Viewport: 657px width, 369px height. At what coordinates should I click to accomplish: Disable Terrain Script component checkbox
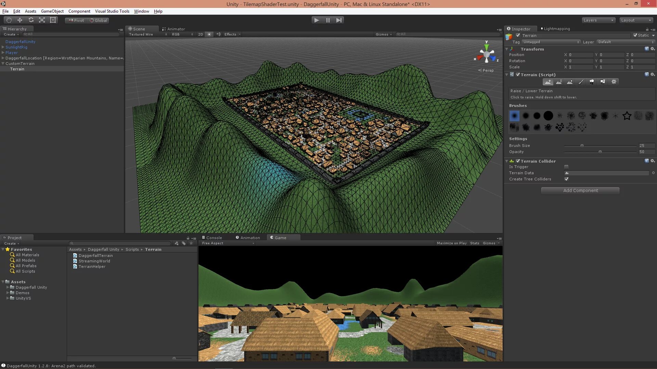518,74
